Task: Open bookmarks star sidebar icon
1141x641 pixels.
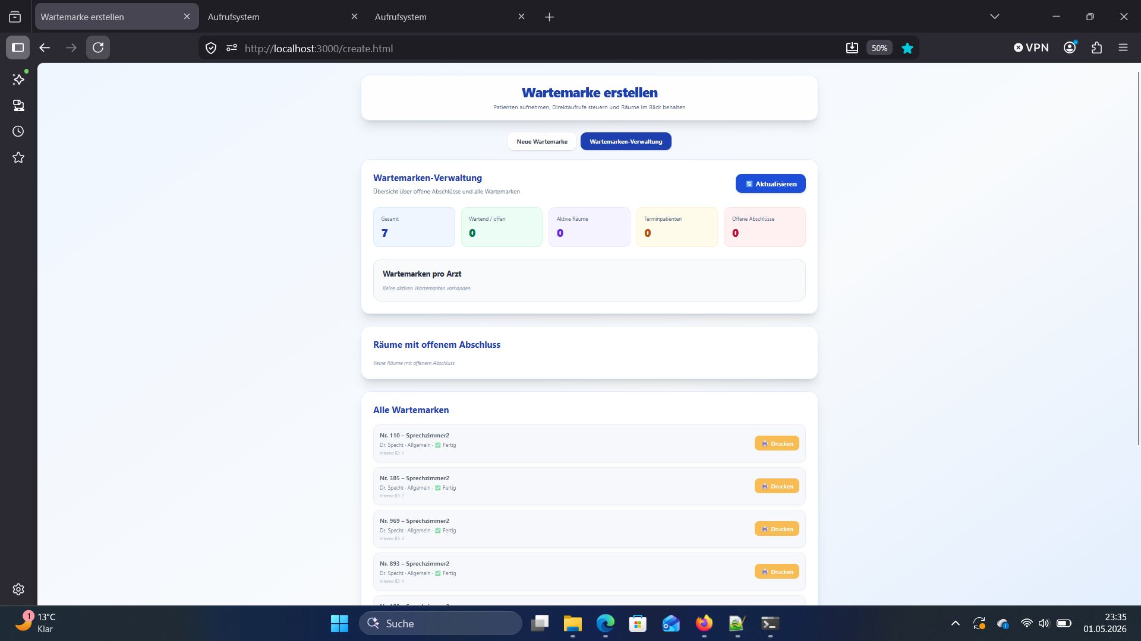Action: pos(18,157)
